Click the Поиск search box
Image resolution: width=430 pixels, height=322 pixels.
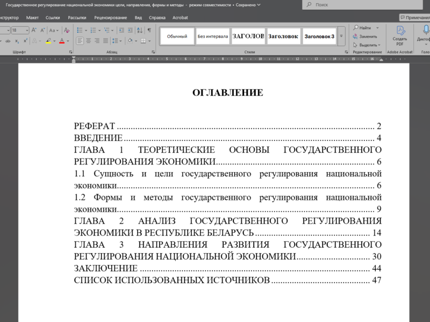coord(362,5)
